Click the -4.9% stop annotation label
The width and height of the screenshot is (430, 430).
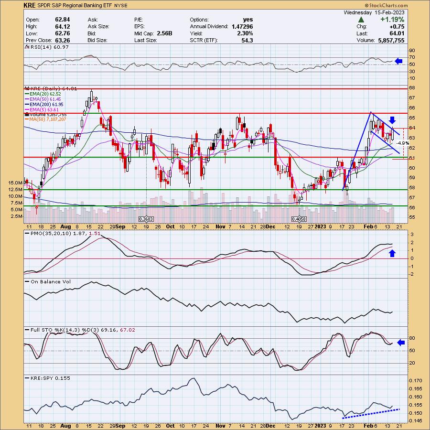pos(403,143)
